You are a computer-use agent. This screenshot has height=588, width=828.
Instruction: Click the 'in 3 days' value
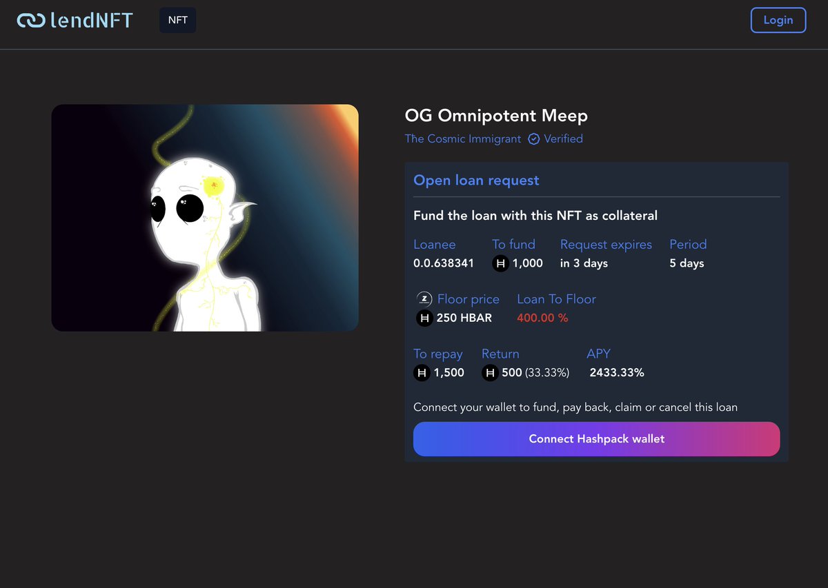[584, 263]
